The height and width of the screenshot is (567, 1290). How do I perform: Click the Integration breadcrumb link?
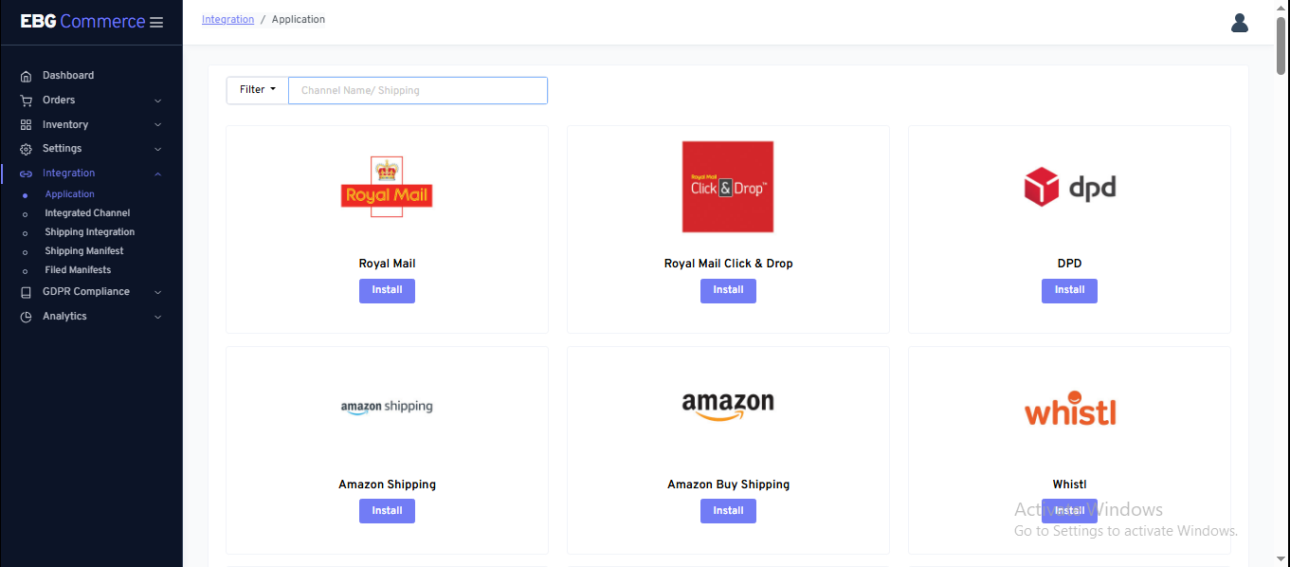tap(227, 19)
